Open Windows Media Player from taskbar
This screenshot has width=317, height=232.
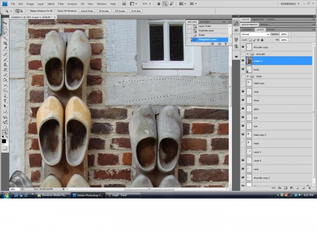pyautogui.click(x=53, y=195)
